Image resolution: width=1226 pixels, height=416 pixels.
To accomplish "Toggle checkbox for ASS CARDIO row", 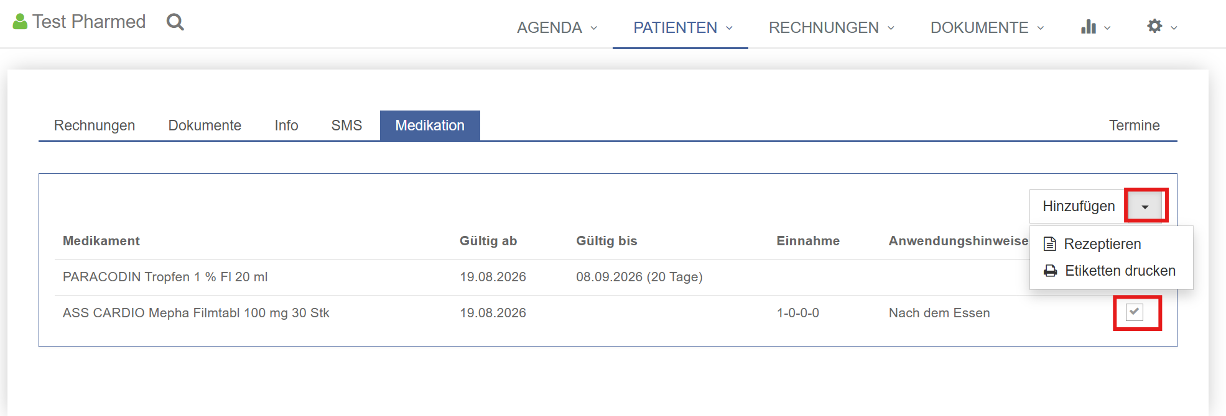I will point(1135,312).
